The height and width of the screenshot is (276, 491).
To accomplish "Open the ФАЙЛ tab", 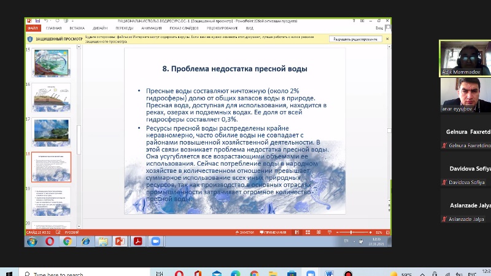I will (x=33, y=28).
